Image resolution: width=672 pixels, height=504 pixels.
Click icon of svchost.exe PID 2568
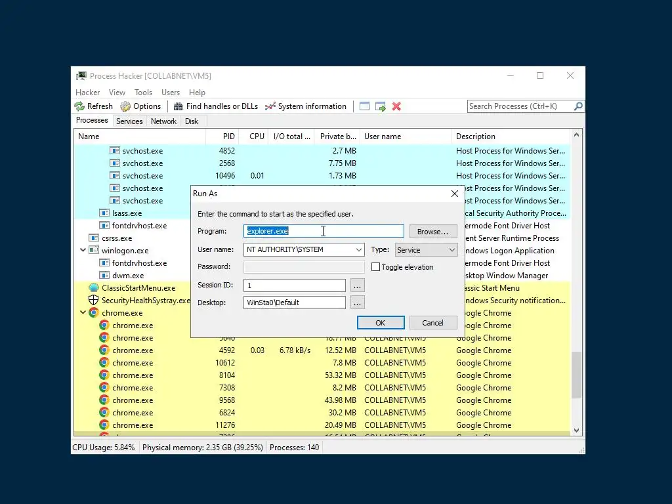tap(114, 163)
